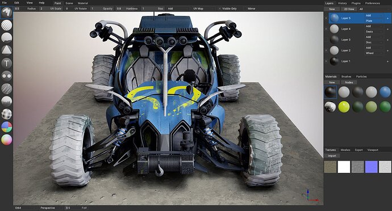392x211 pixels.
Task: Select the ColorID tool
Action: (6, 126)
